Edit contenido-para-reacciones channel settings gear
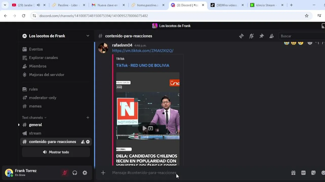Image resolution: width=325 pixels, height=182 pixels. tap(88, 142)
